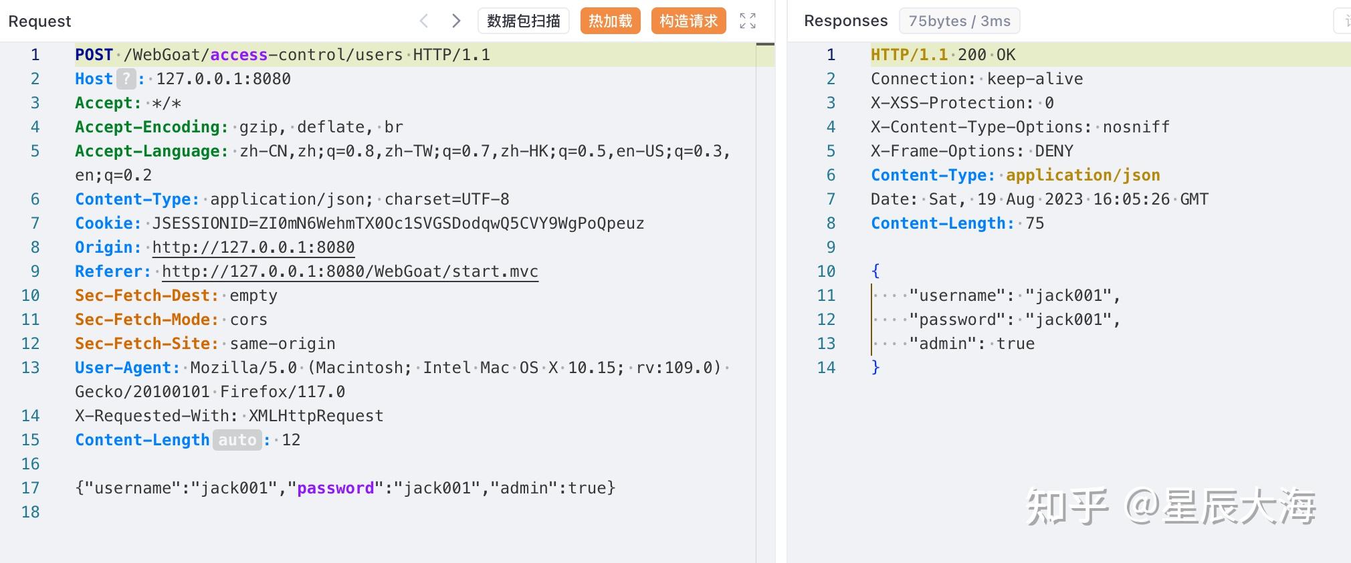Viewport: 1351px width, 563px height.
Task: Click the gutter marker beside response line 11
Action: point(871,295)
